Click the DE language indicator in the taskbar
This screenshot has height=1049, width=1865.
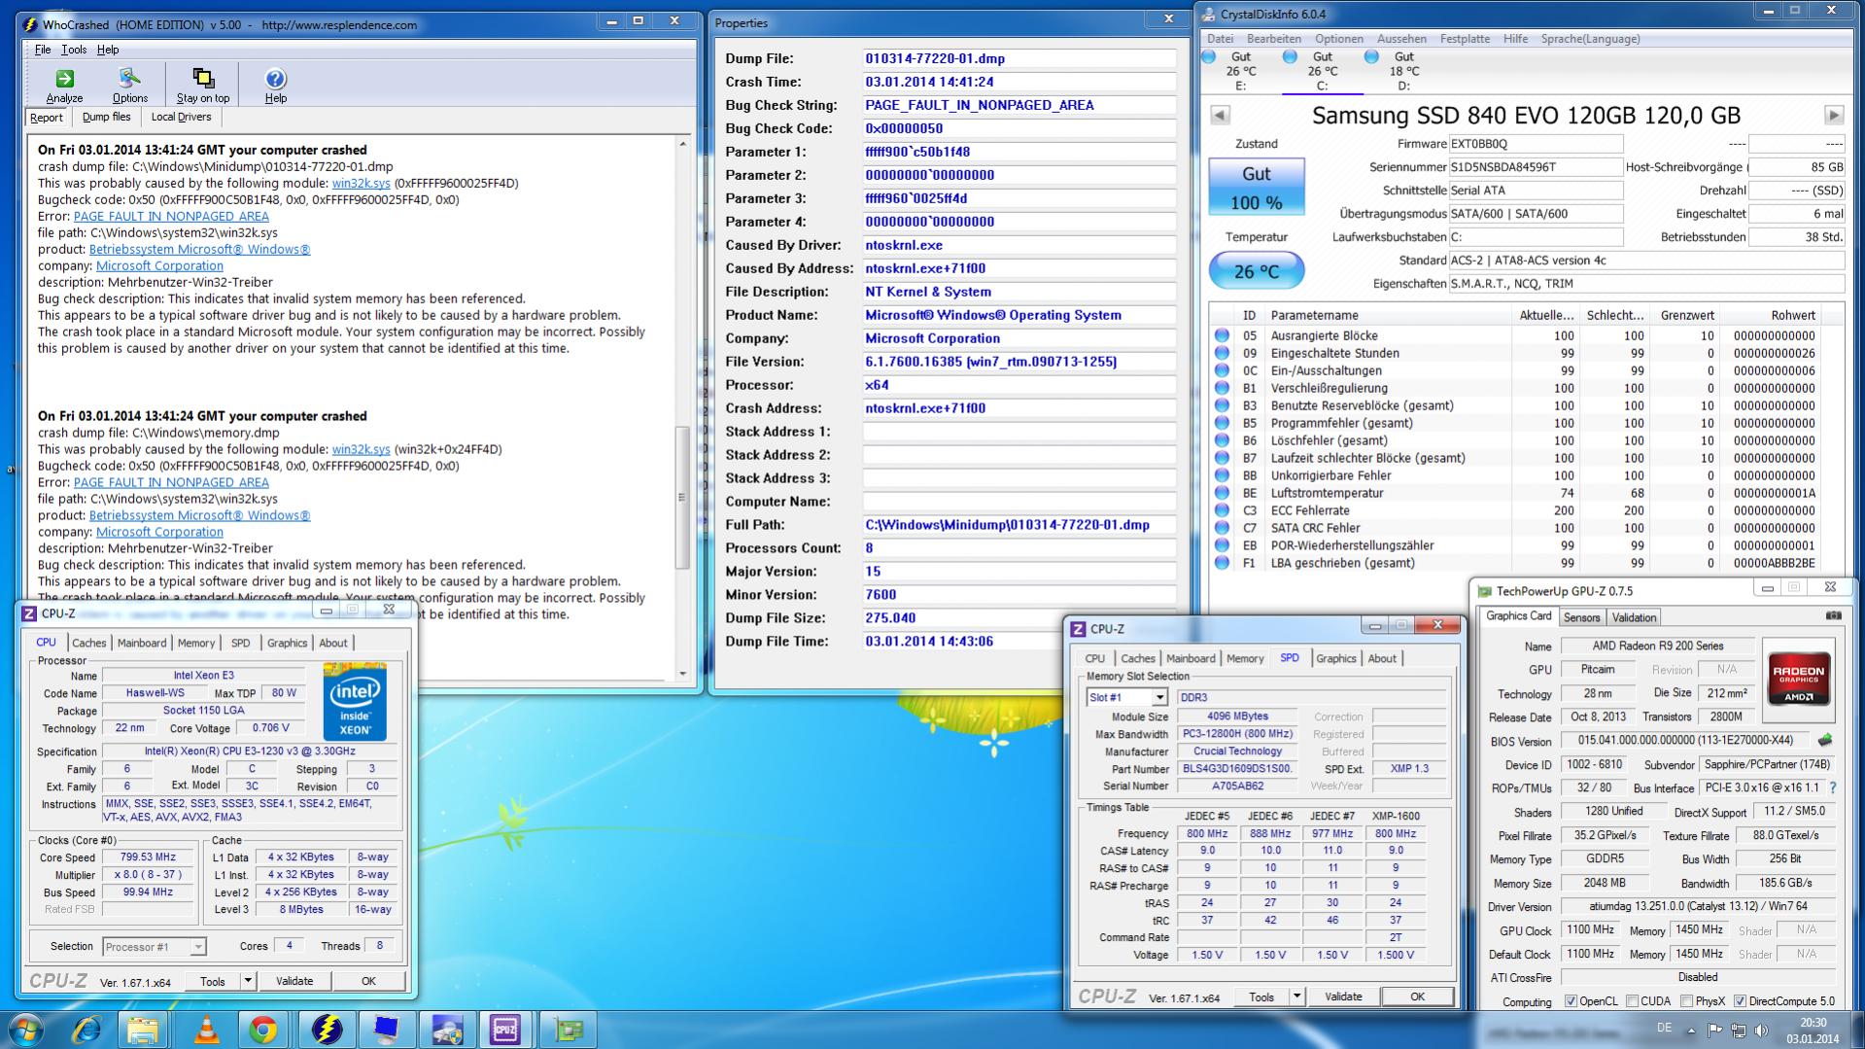(x=1664, y=1028)
